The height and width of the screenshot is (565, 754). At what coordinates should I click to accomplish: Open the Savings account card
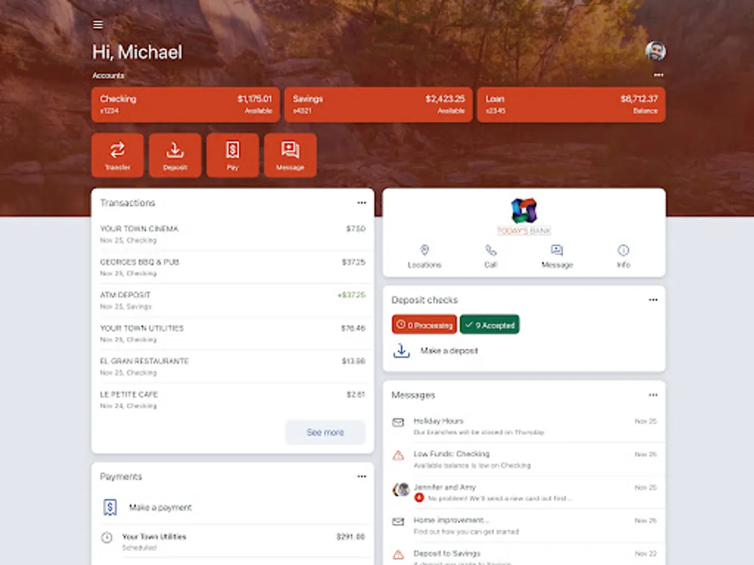pyautogui.click(x=378, y=104)
